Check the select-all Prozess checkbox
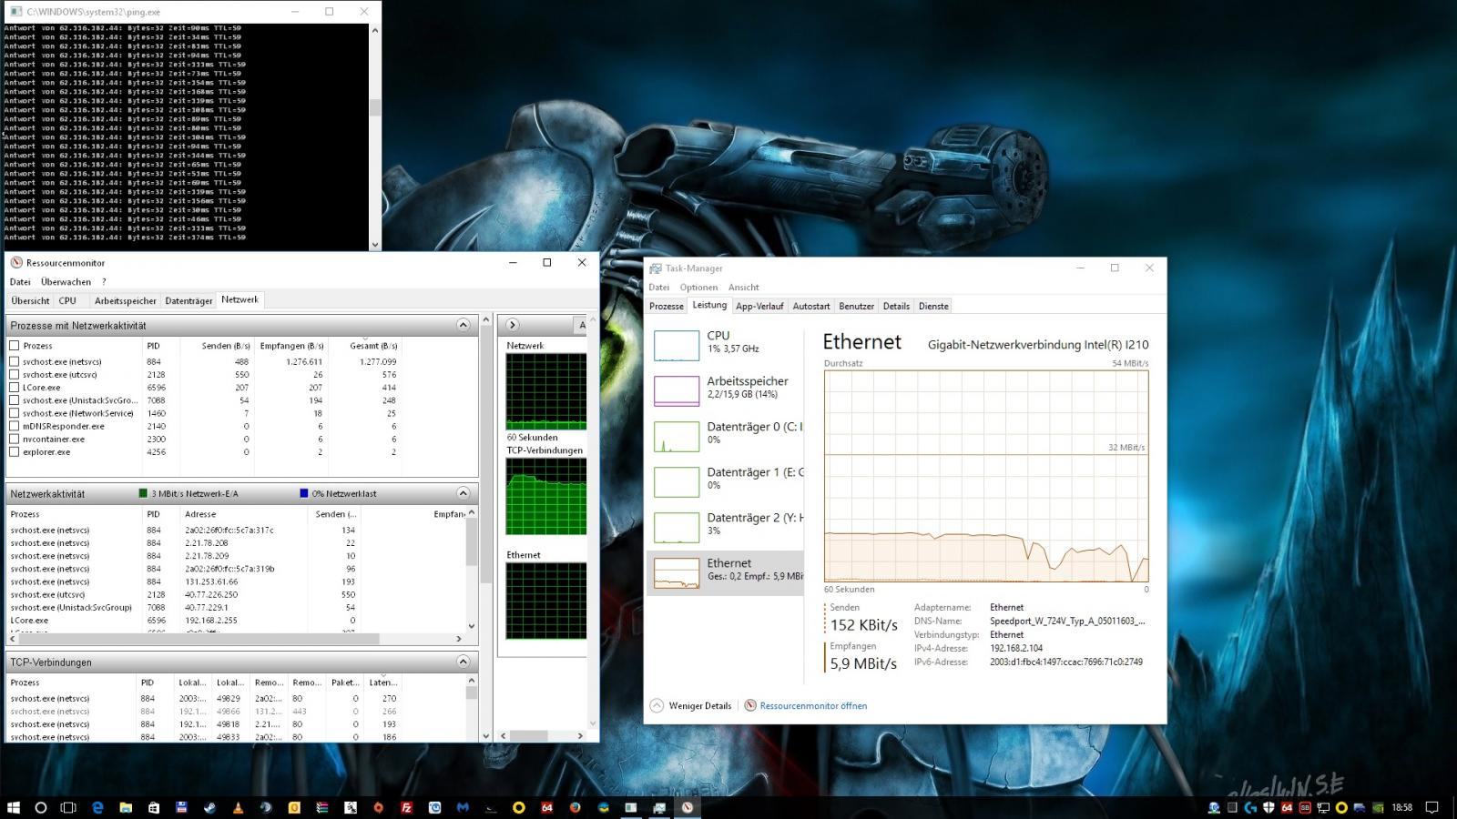Image resolution: width=1457 pixels, height=819 pixels. (x=15, y=346)
